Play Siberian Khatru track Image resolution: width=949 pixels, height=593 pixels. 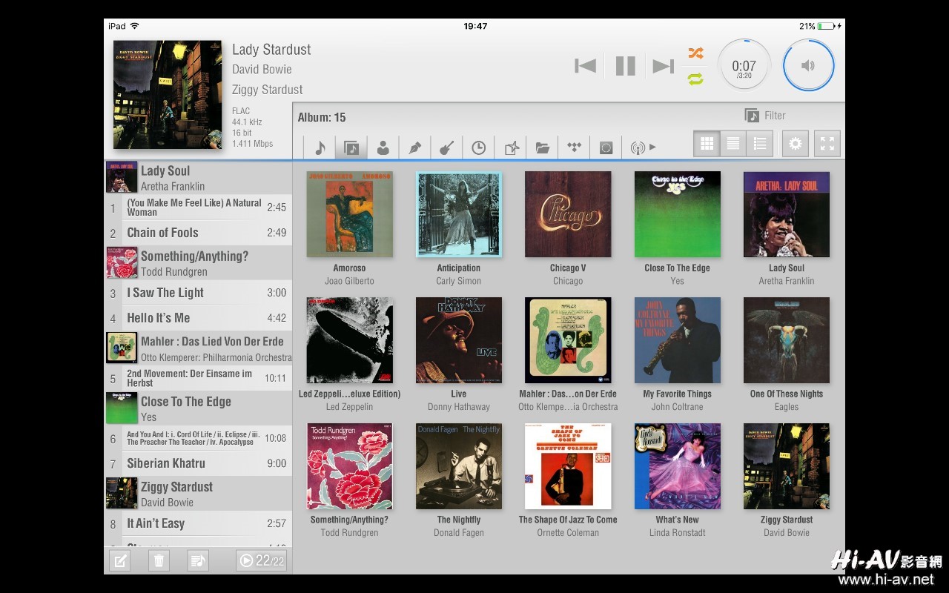click(x=198, y=463)
